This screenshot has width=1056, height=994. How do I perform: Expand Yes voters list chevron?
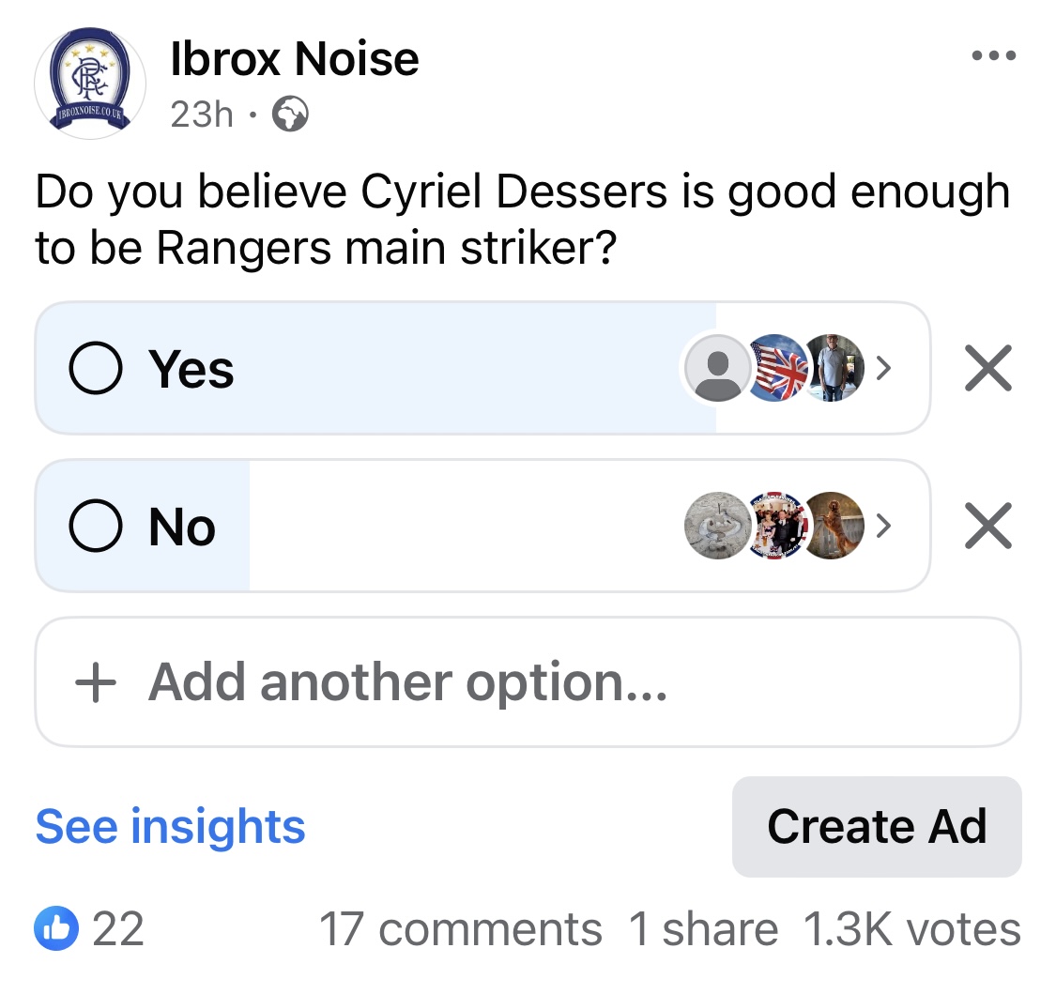[x=883, y=368]
